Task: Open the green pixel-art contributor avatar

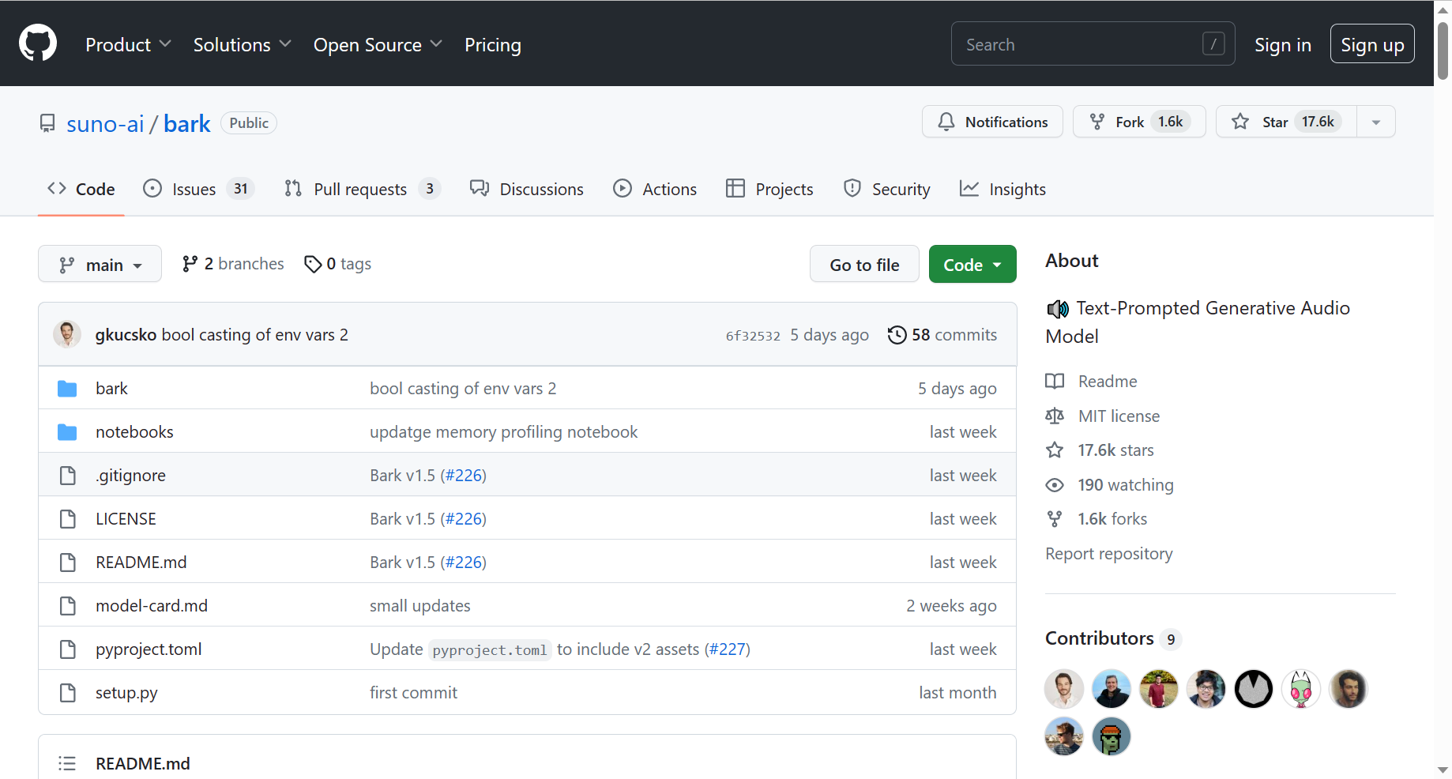Action: pyautogui.click(x=1112, y=736)
